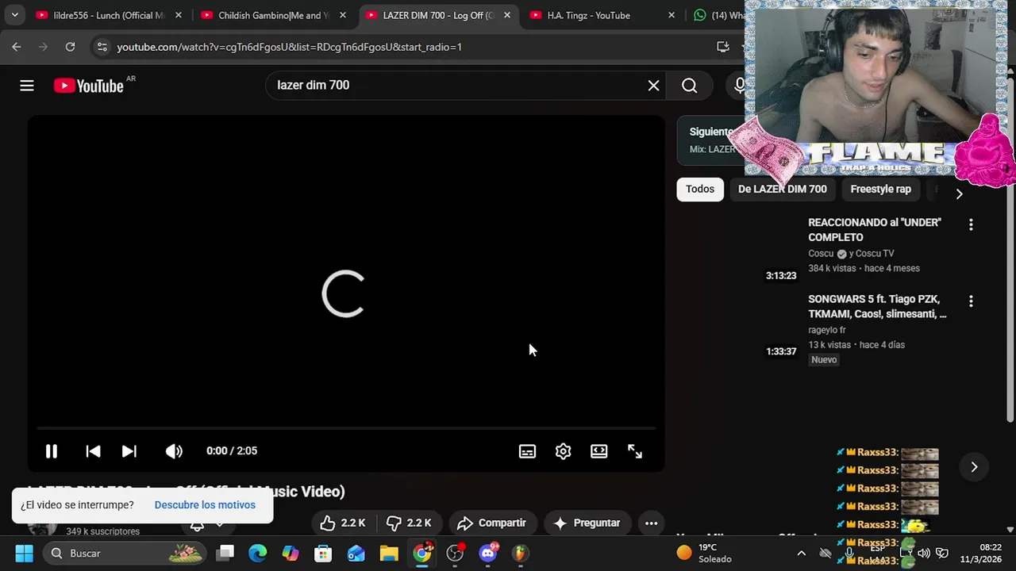Screen dimensions: 1016x571
Task: Open the YouTube hamburger guide menu
Action: click(x=27, y=86)
